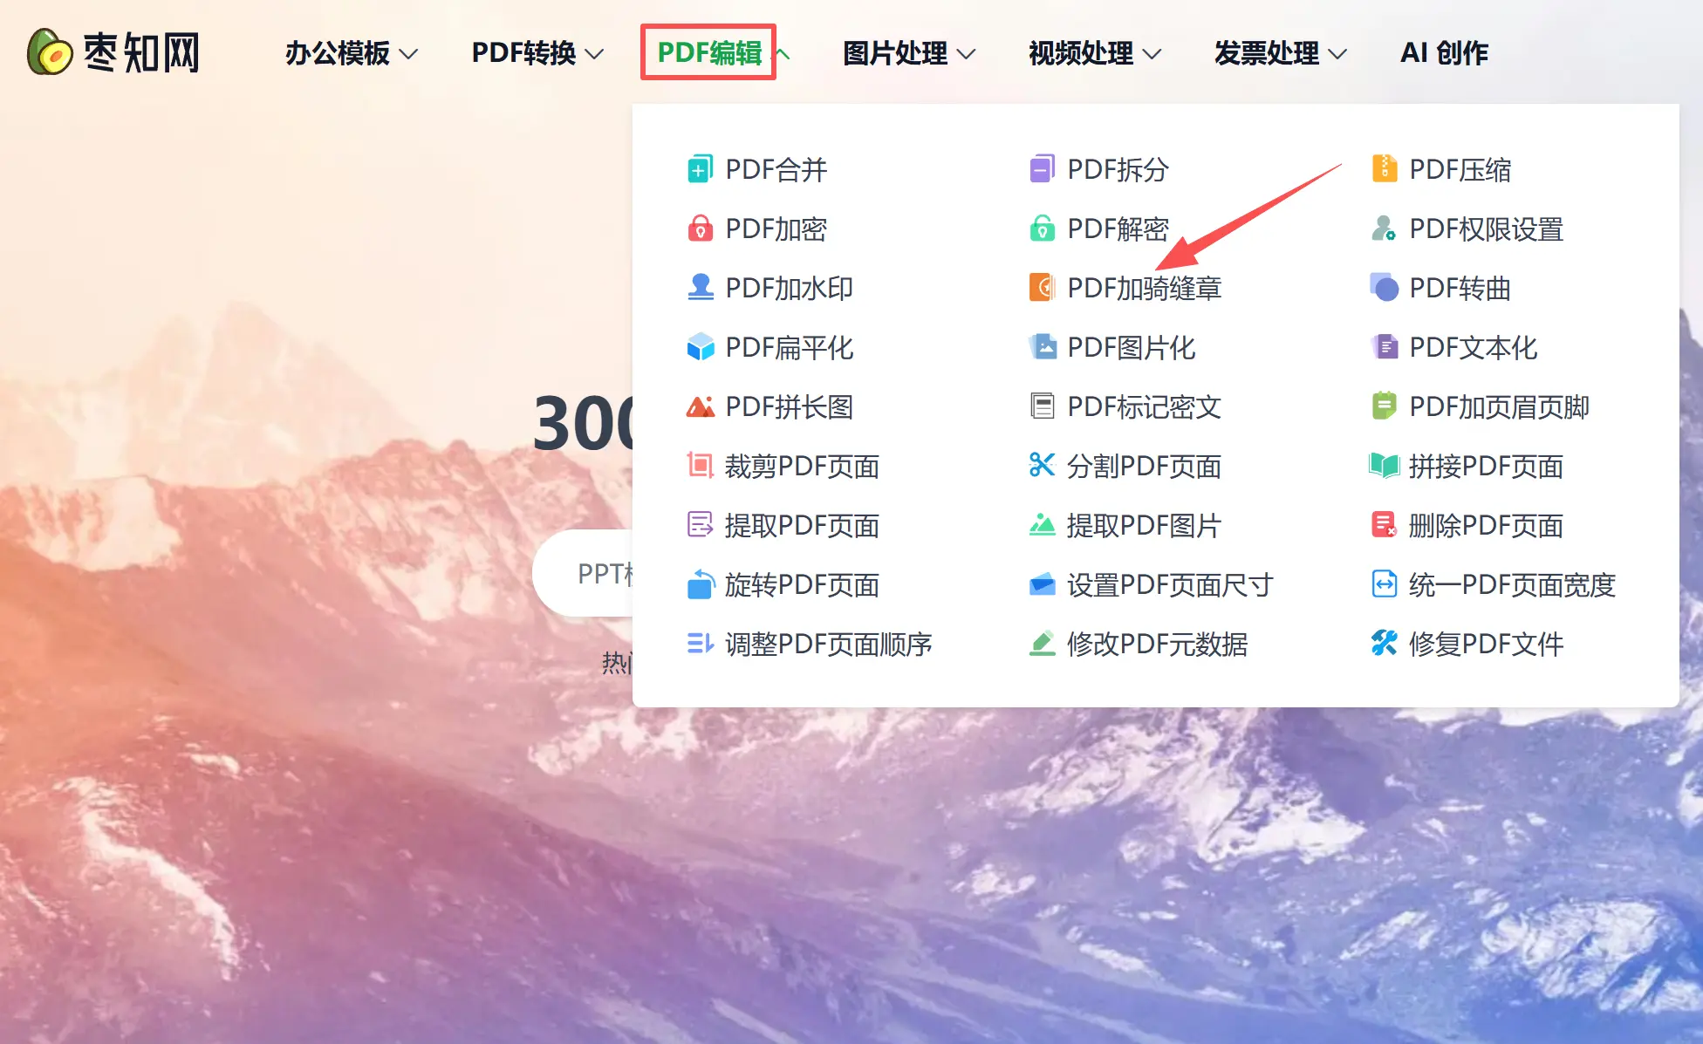Expand the PDF转换 dropdown menu

pyautogui.click(x=537, y=53)
